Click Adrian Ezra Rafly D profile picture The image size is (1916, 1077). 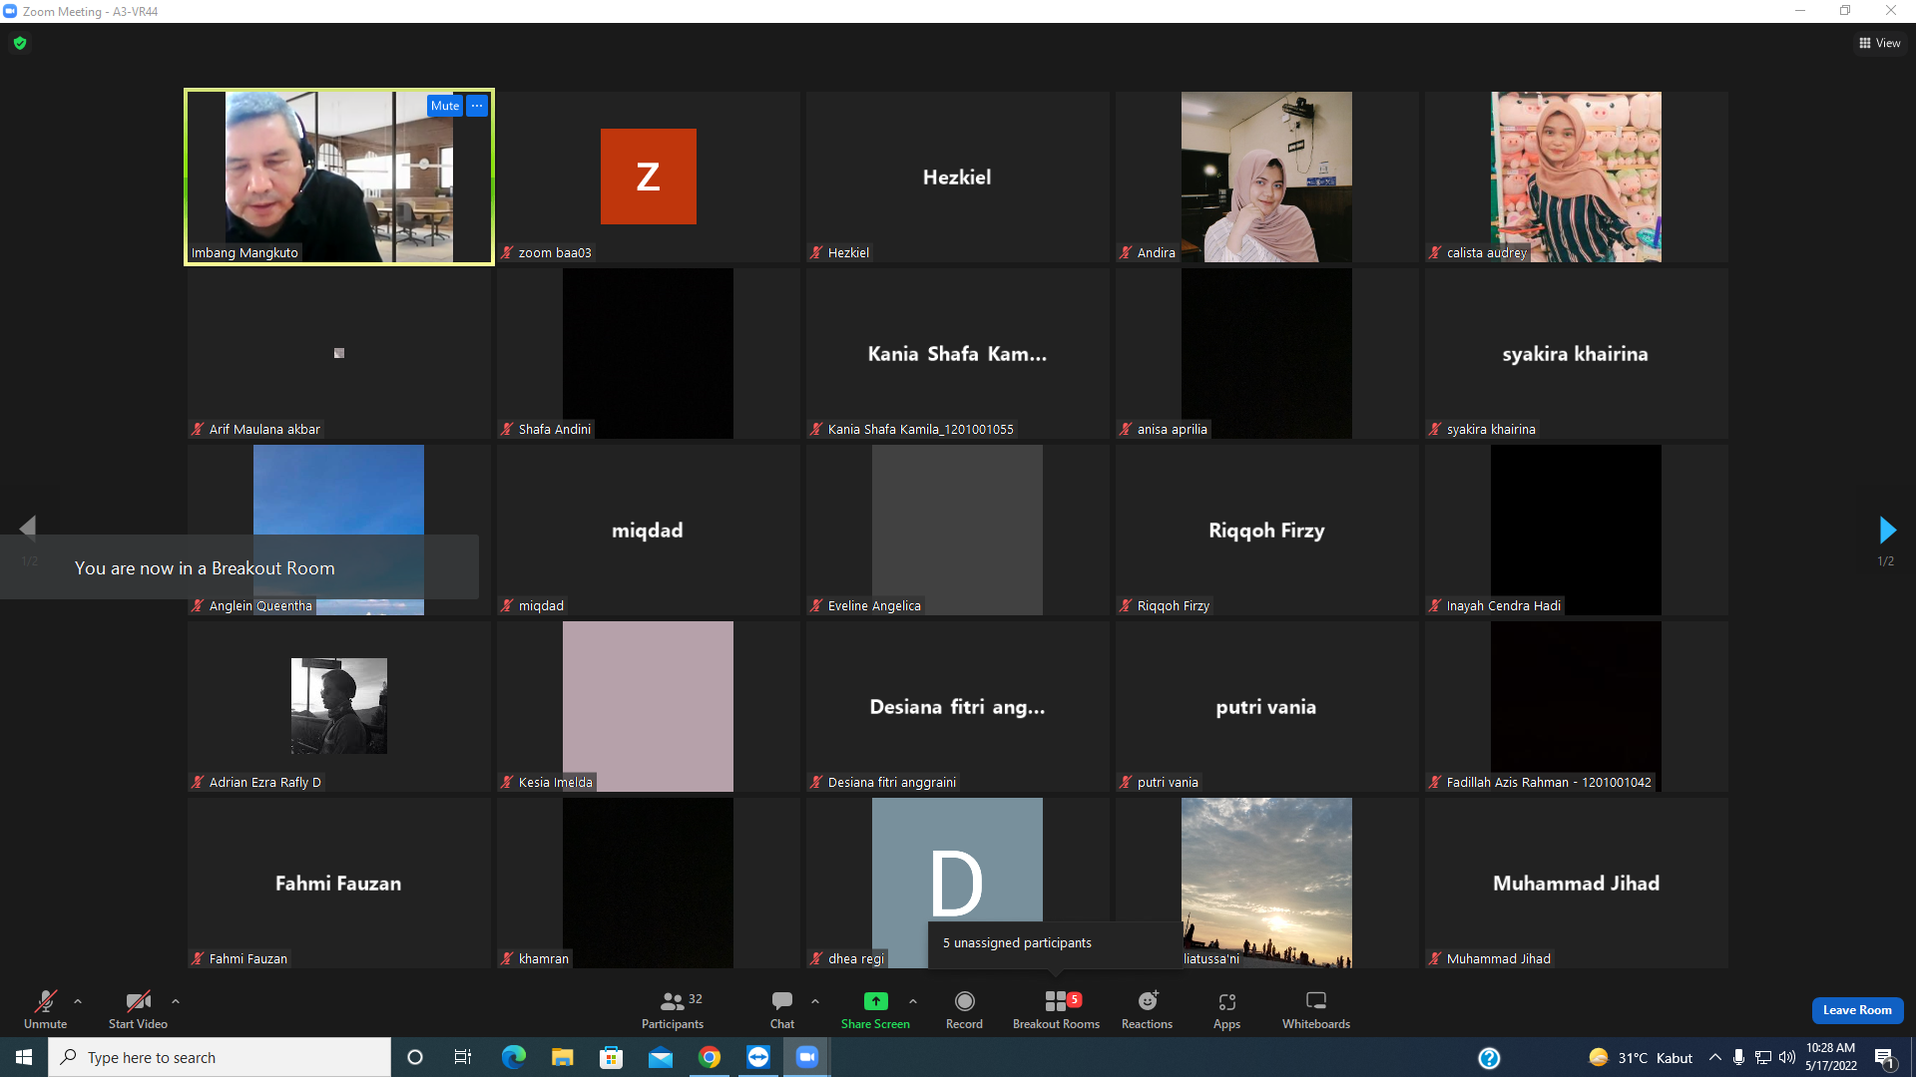339,706
